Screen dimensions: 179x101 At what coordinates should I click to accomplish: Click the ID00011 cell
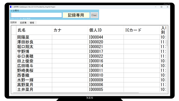pos(106,70)
